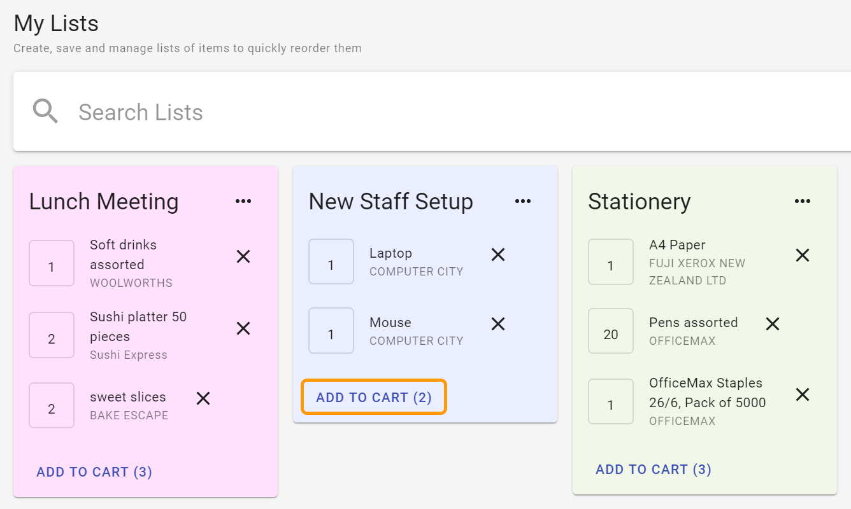This screenshot has height=509, width=851.
Task: Remove Soft drinks assorted from Lunch Meeting
Action: (x=243, y=256)
